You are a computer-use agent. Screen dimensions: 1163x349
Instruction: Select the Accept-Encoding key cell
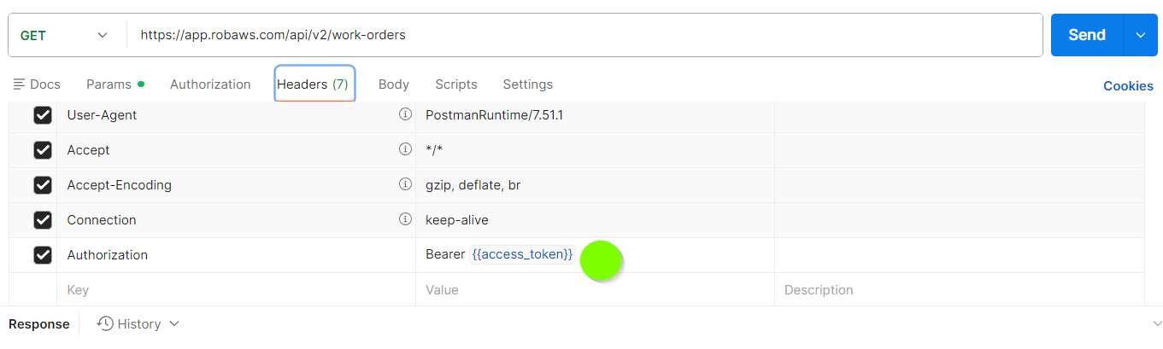pyautogui.click(x=237, y=185)
